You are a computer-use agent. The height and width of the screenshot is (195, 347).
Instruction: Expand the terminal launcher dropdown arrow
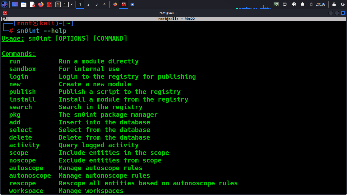[72, 4]
